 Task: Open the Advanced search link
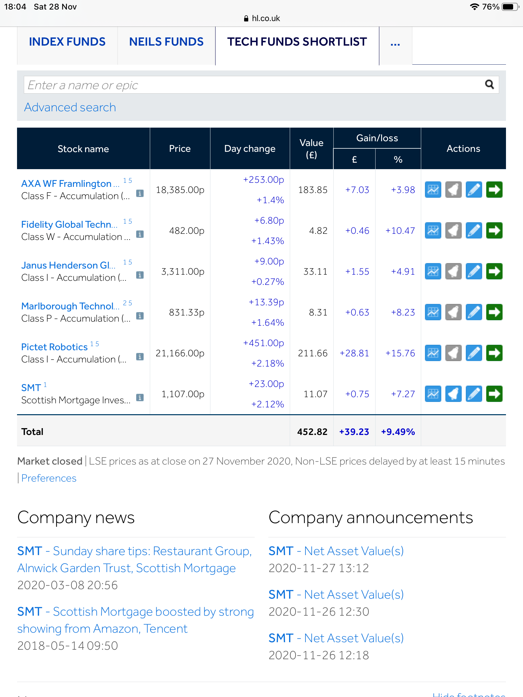70,107
